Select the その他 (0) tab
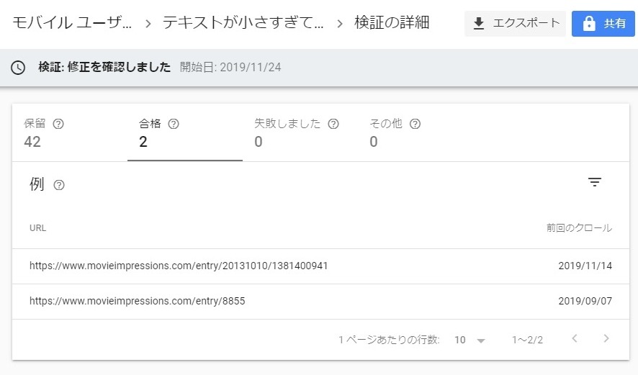Image resolution: width=638 pixels, height=375 pixels. coord(415,133)
